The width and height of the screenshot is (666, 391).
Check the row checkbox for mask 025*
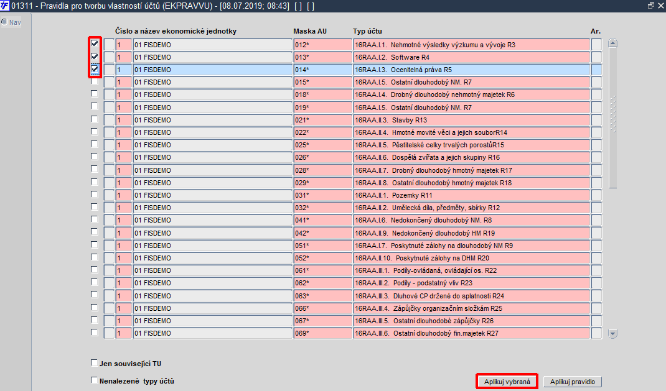point(94,144)
